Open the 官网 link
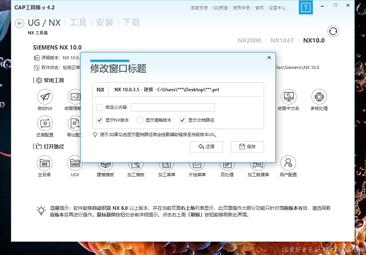This screenshot has height=255, width=366. (259, 8)
